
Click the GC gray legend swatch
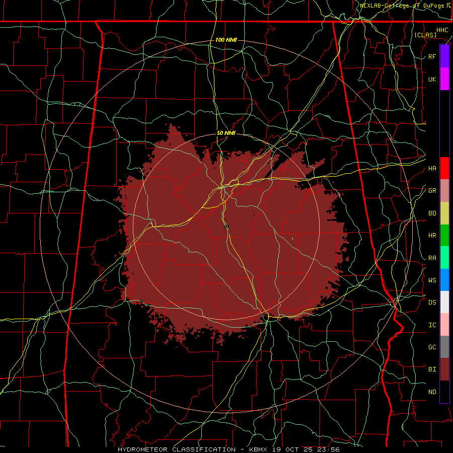coord(444,347)
